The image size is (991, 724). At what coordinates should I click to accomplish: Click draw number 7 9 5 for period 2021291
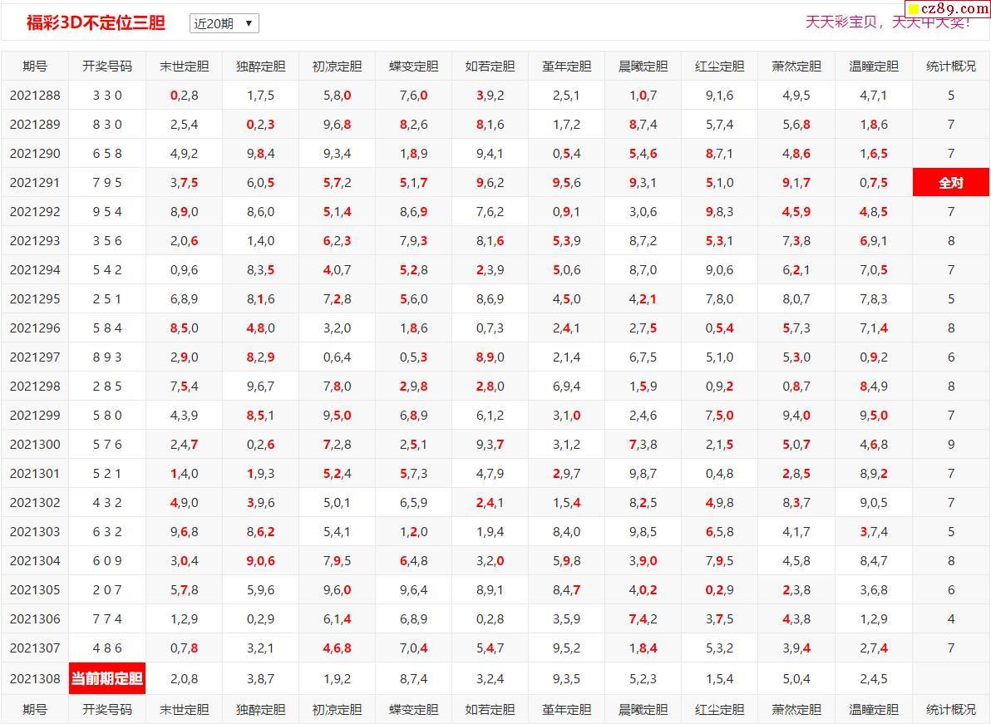coord(107,182)
